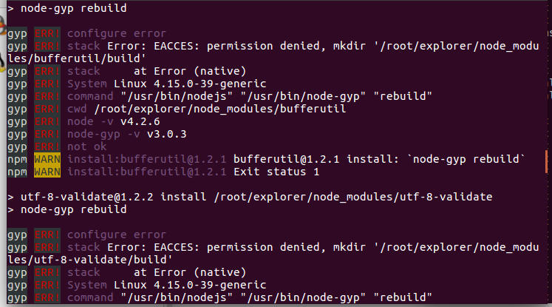The width and height of the screenshot is (552, 307).
Task: Click the yellow-footed penguin icon at left edge
Action: pos(2,62)
